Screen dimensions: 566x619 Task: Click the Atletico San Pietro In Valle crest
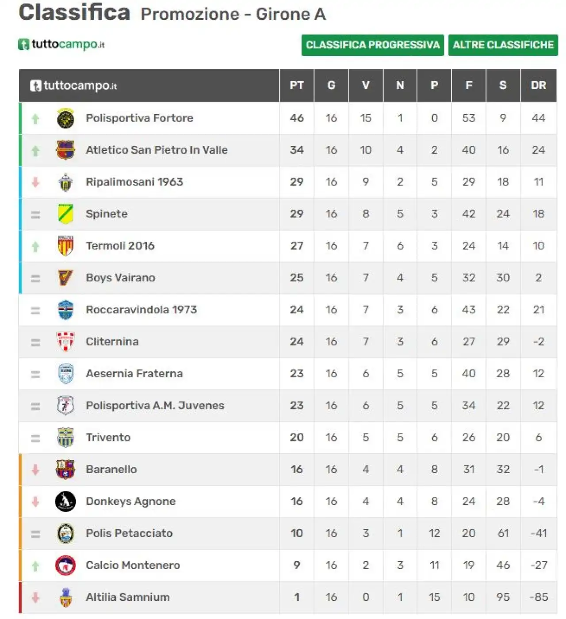click(x=65, y=150)
